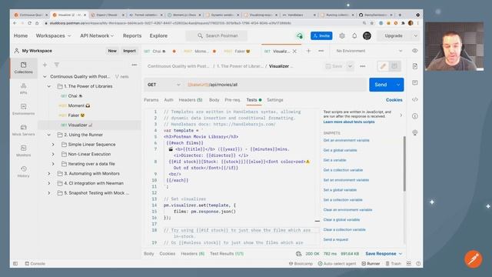Viewport: 492px width, 277px height.
Task: Expand the 5. Snapshot Testing with Mock folder
Action: point(49,193)
